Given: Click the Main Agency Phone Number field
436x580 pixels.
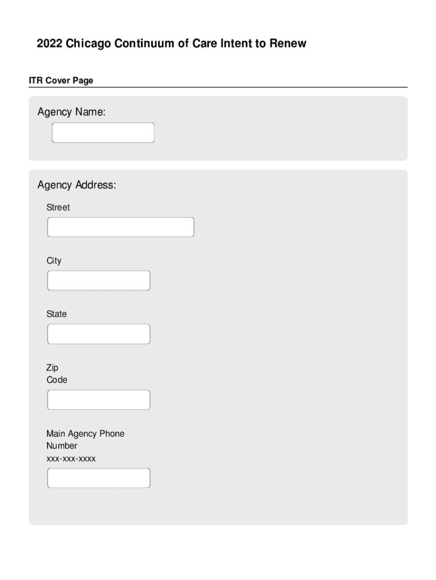Looking at the screenshot, I should pos(99,478).
